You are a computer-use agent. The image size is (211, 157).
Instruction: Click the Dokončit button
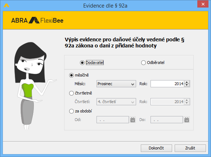pyautogui.click(x=156, y=148)
